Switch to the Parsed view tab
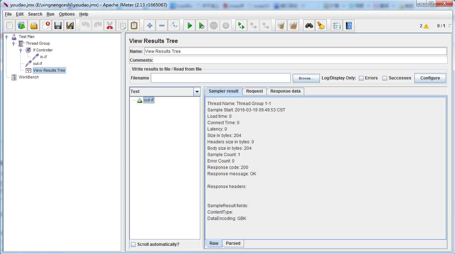 [233, 243]
